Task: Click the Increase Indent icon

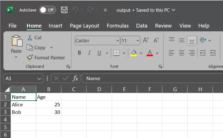Action: [x=213, y=53]
